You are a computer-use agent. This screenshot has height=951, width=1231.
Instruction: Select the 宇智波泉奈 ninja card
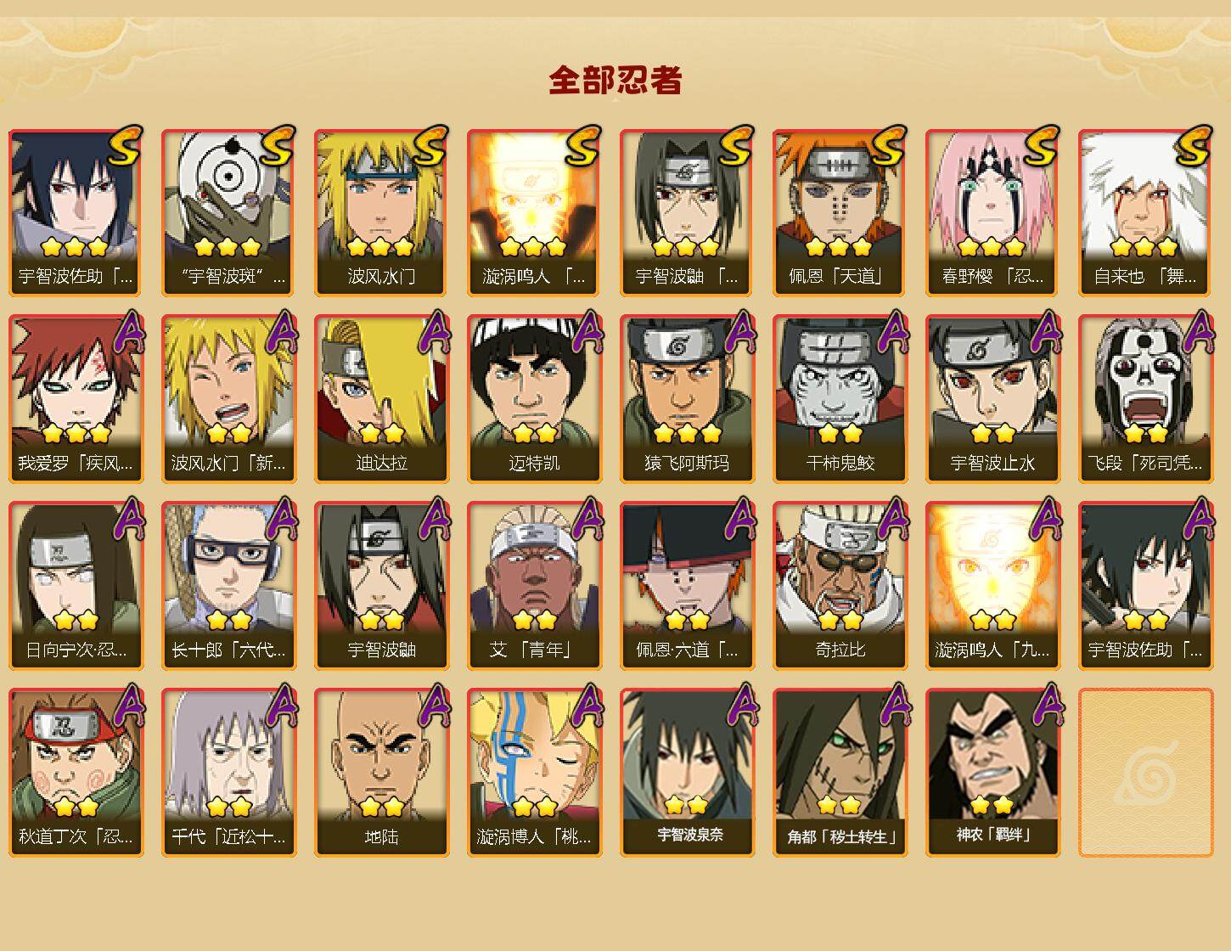(687, 773)
